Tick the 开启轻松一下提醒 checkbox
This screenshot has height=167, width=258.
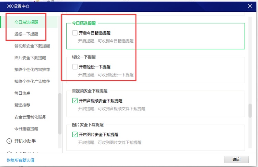point(75,67)
